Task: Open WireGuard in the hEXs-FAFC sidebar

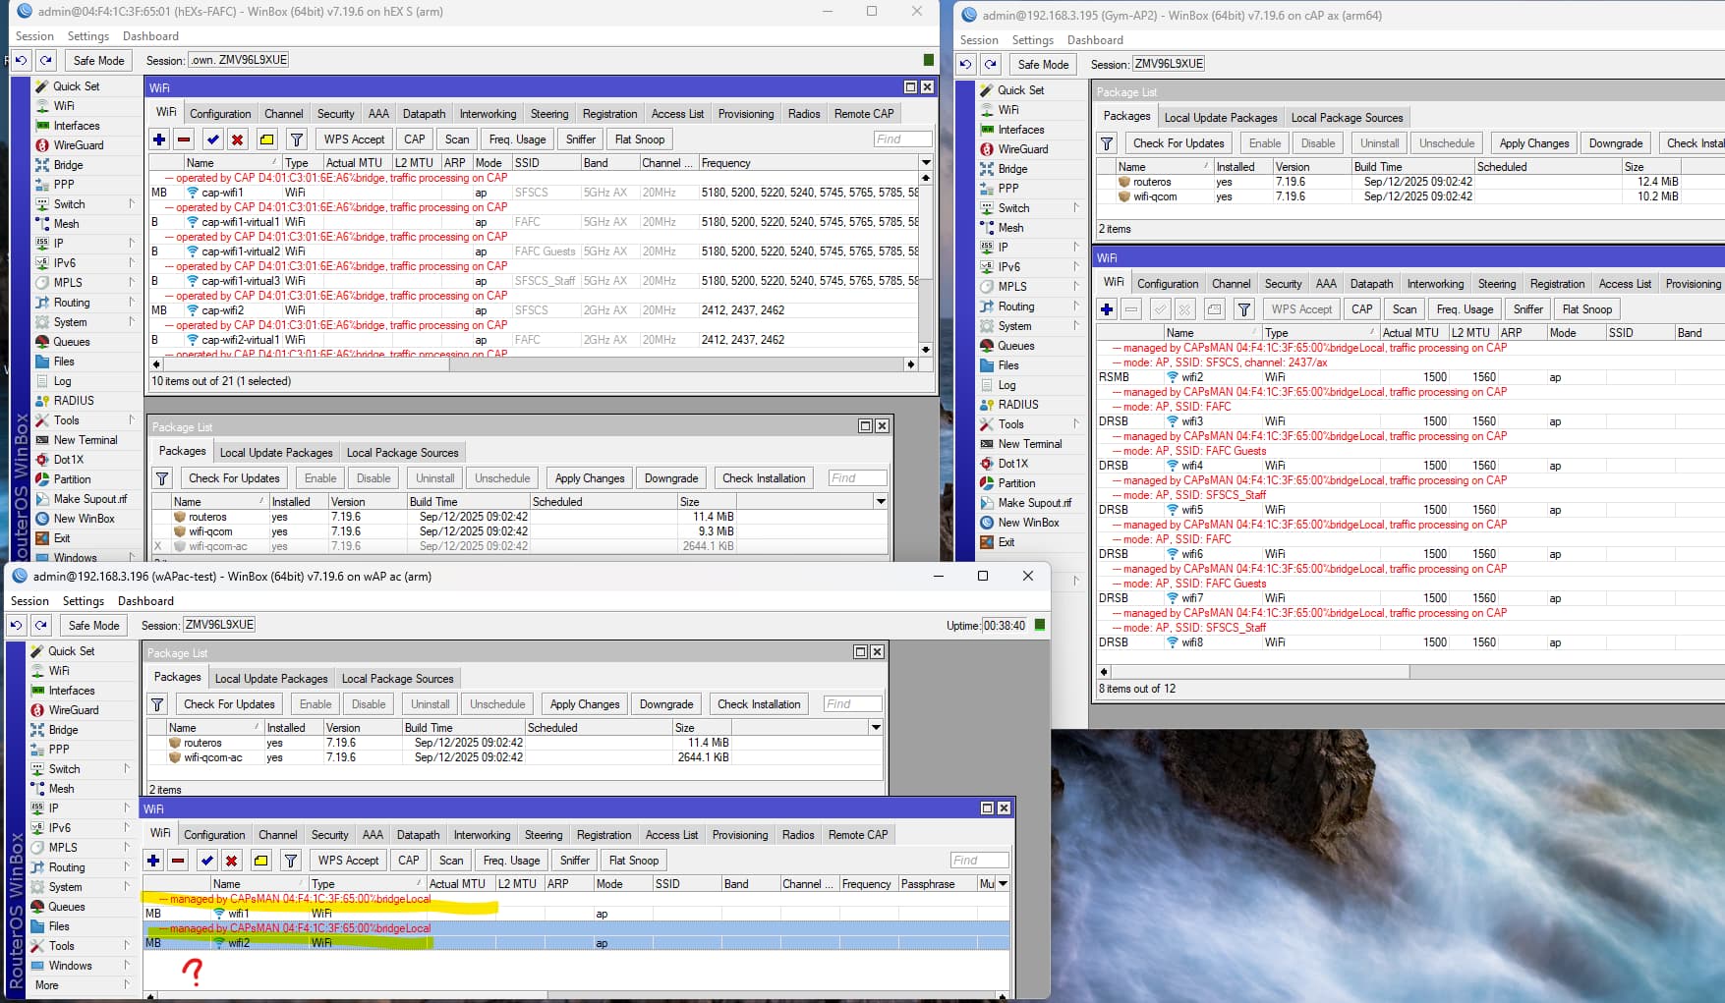Action: [x=78, y=145]
